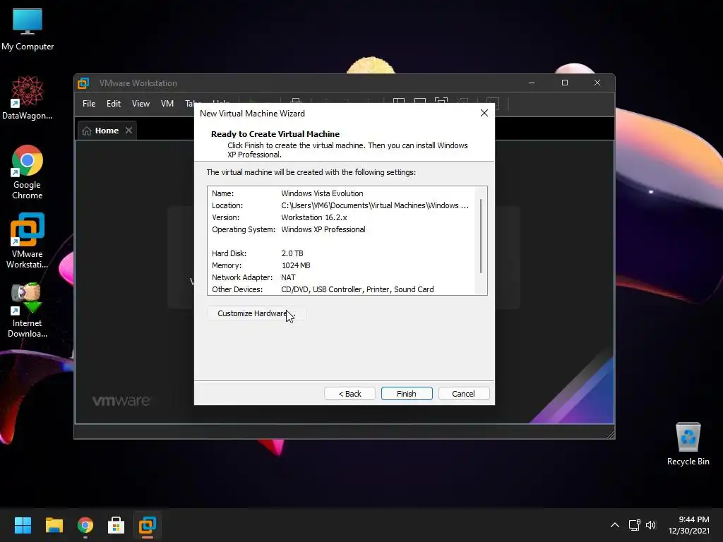This screenshot has width=723, height=542.
Task: Click the Operating System value Windows XP Professional
Action: 323,229
